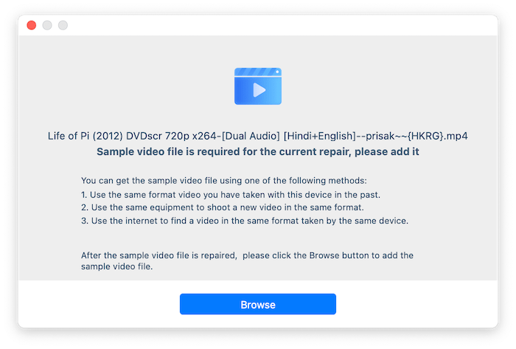Image resolution: width=516 pixels, height=349 pixels.
Task: Click the gray zoom window button
Action: click(x=63, y=26)
